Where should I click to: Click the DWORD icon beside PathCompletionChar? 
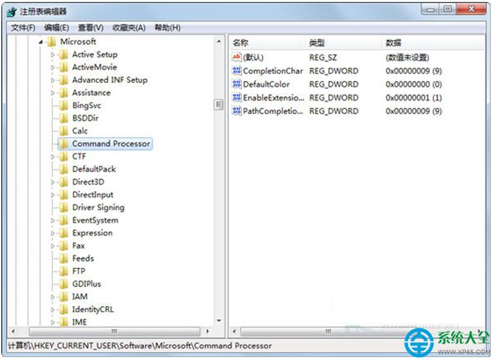tap(236, 111)
